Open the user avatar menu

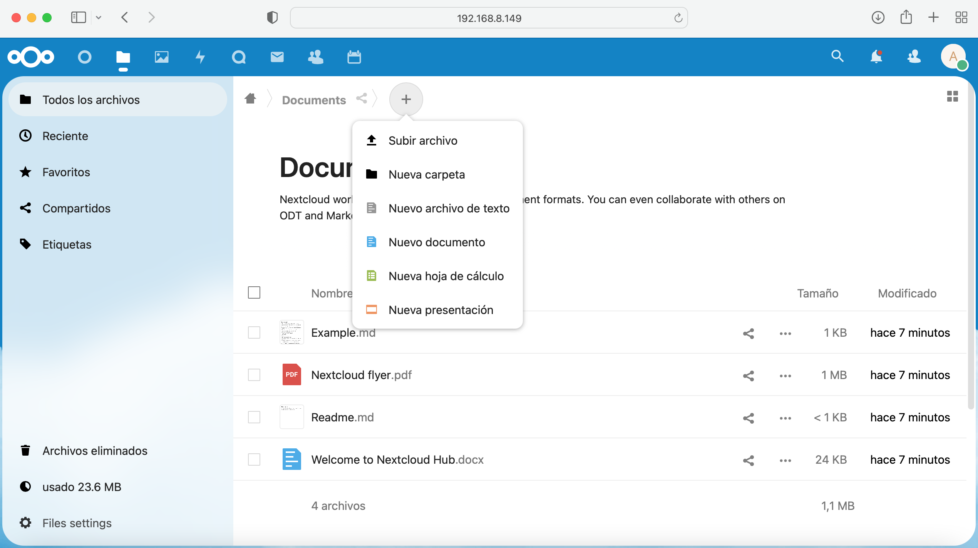953,57
